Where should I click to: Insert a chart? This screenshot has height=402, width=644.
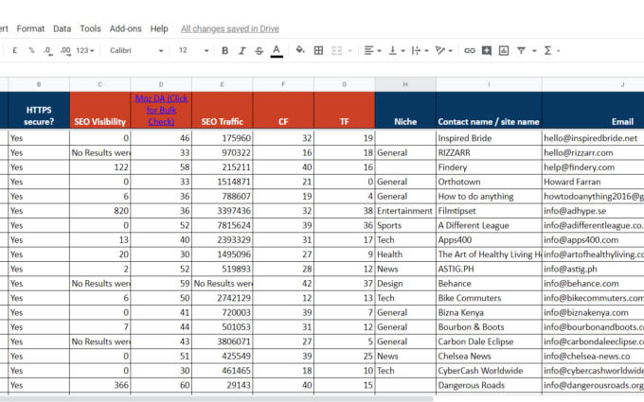click(504, 50)
